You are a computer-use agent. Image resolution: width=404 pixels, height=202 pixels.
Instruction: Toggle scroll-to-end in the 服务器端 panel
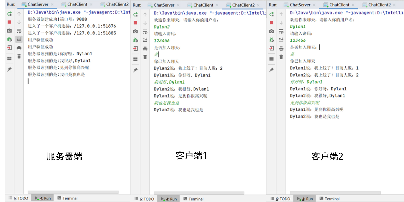tap(19, 39)
